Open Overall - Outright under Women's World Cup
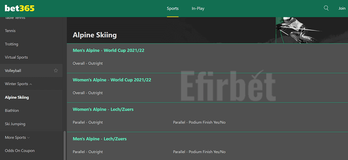The width and height of the screenshot is (348, 160). coord(88,93)
